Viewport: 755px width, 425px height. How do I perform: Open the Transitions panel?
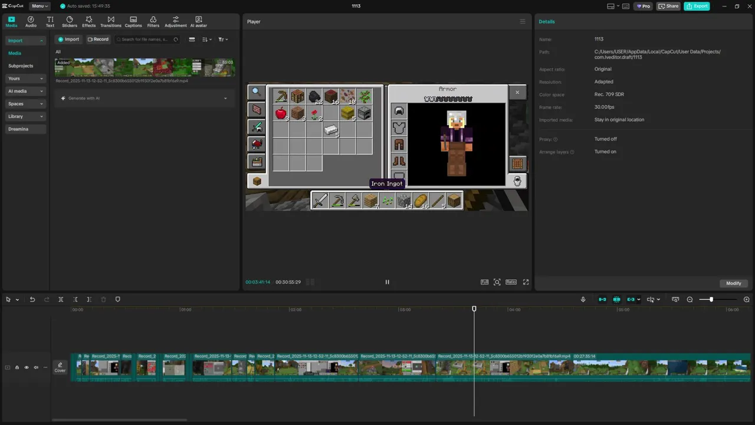click(111, 22)
